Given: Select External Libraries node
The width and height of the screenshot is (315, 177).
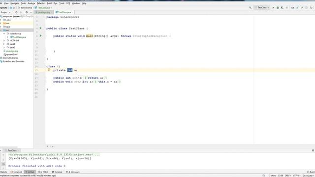Looking at the screenshot, I should pos(9,58).
